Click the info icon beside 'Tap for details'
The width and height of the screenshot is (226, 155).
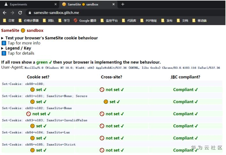4,53
